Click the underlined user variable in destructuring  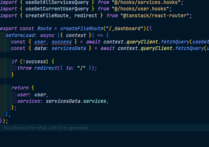(x=40, y=42)
